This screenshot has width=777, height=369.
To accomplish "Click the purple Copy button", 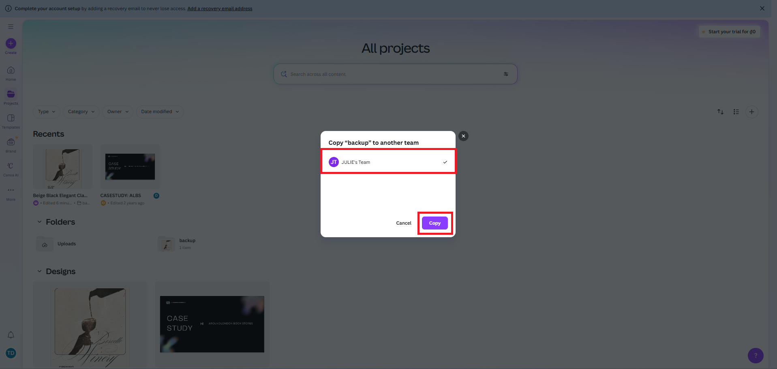I will click(435, 223).
